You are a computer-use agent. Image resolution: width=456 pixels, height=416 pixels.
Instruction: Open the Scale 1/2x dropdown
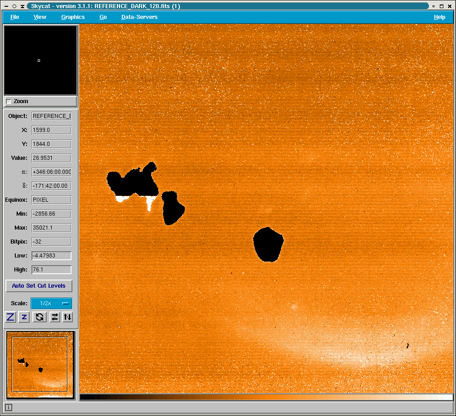click(51, 303)
